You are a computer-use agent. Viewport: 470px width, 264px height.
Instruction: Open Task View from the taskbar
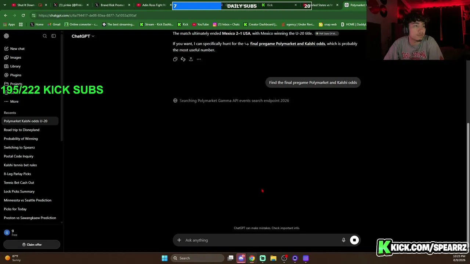[231, 258]
